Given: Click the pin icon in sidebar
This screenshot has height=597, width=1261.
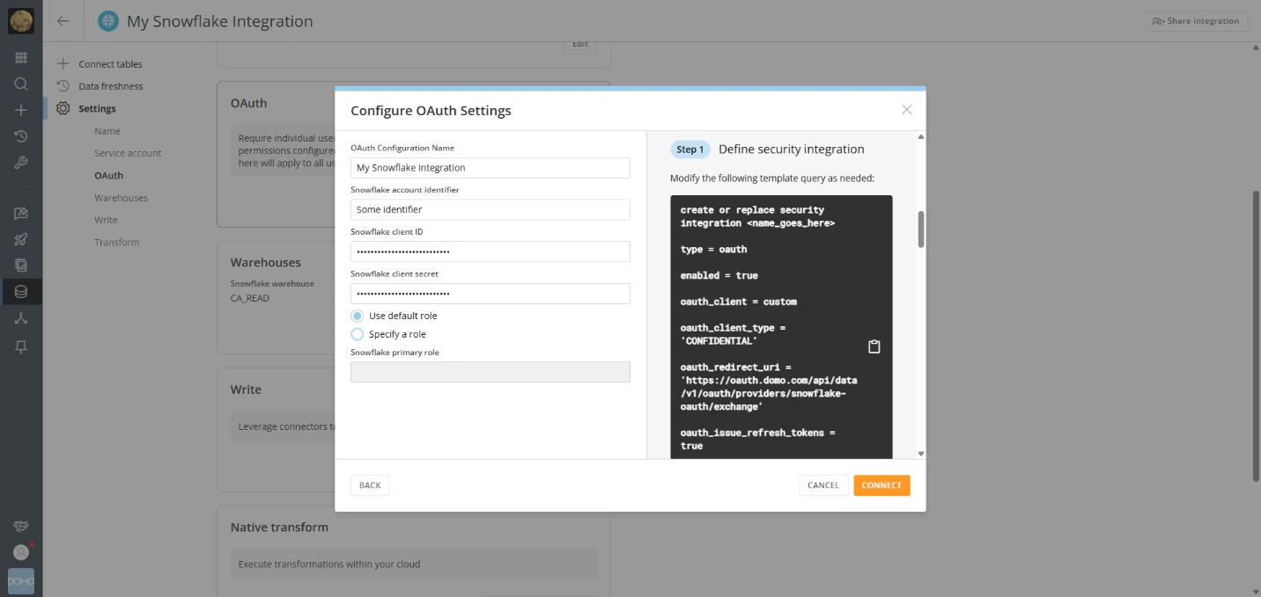Looking at the screenshot, I should coord(21,346).
